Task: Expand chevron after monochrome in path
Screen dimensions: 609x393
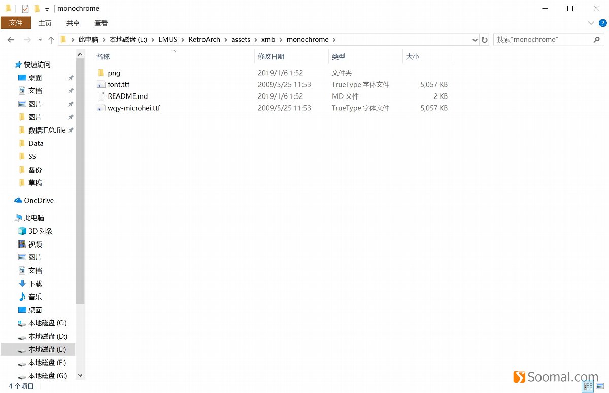Action: point(334,39)
